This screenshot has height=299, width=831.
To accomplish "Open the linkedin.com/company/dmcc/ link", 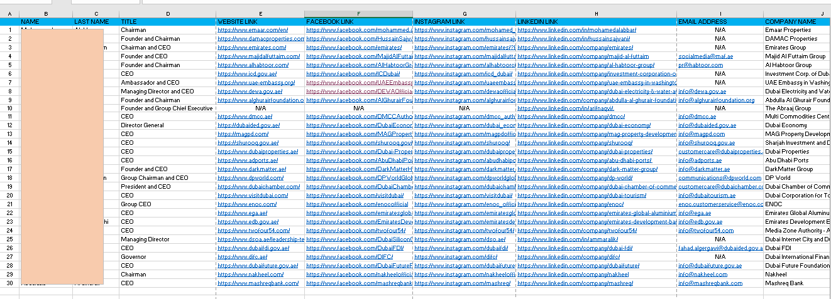I will click(571, 117).
